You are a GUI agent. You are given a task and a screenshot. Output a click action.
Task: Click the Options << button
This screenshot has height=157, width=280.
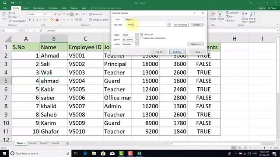(x=196, y=44)
